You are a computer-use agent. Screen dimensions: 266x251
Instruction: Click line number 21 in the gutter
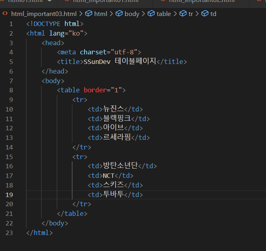[9, 214]
